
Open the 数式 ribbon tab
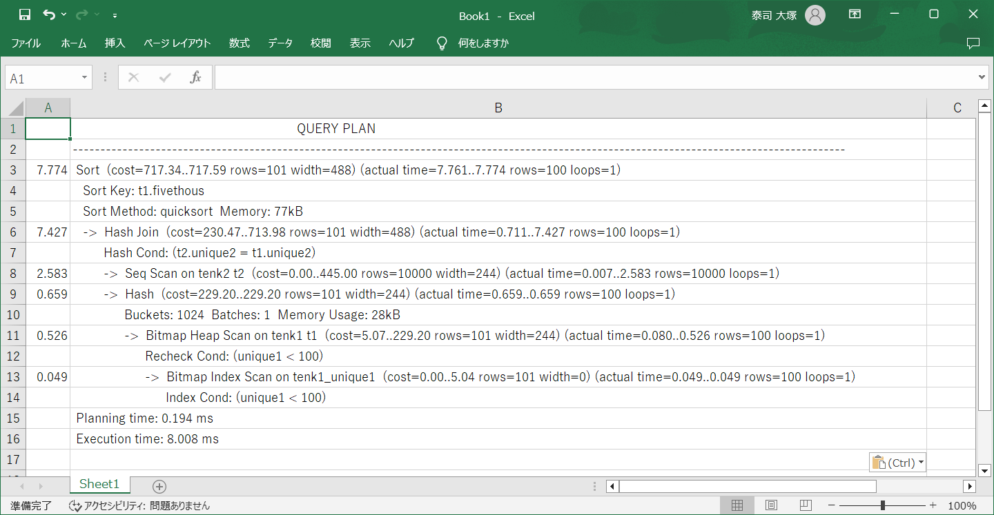click(240, 43)
